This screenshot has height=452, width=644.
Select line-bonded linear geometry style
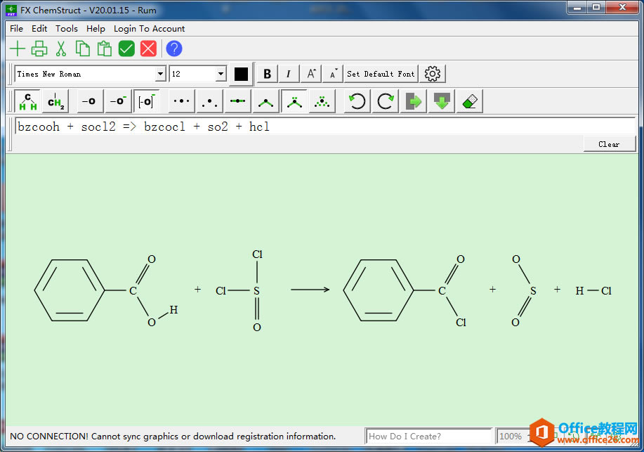[x=237, y=101]
